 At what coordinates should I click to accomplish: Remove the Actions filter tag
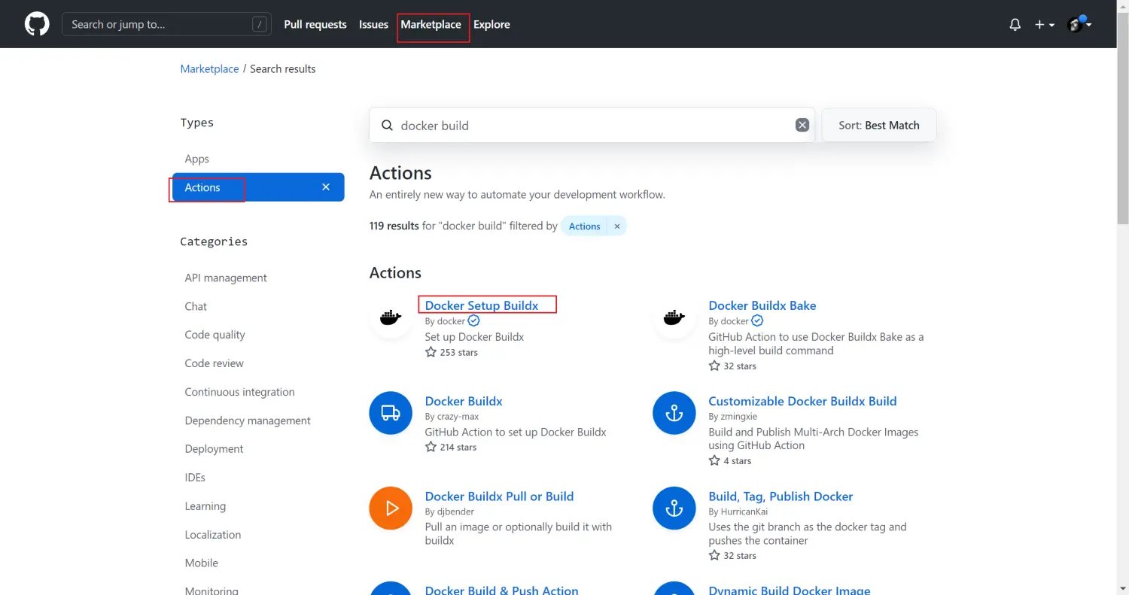[617, 226]
